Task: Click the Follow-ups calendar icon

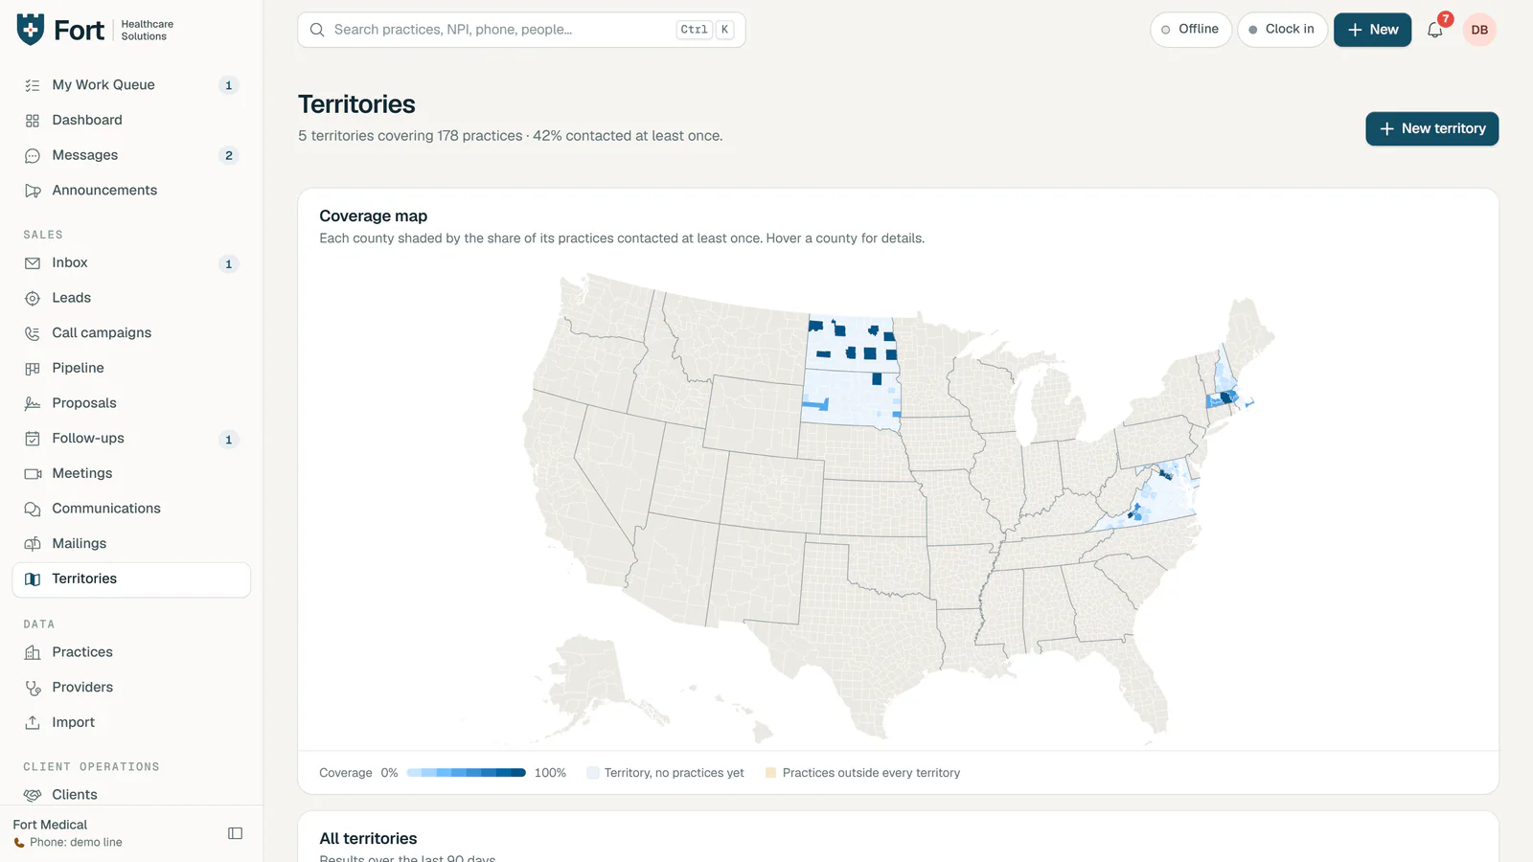Action: [33, 439]
